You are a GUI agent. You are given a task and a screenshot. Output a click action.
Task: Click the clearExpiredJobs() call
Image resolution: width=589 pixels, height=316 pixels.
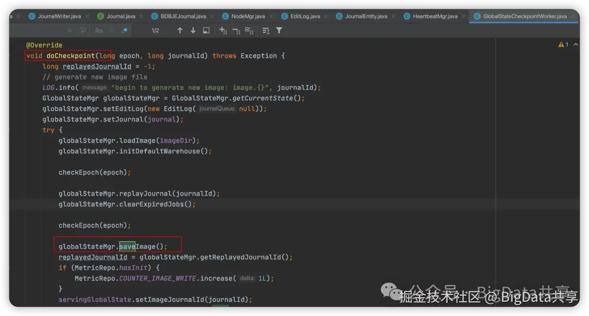(x=155, y=204)
